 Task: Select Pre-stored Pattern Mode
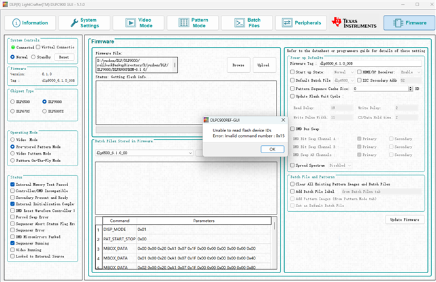12,146
